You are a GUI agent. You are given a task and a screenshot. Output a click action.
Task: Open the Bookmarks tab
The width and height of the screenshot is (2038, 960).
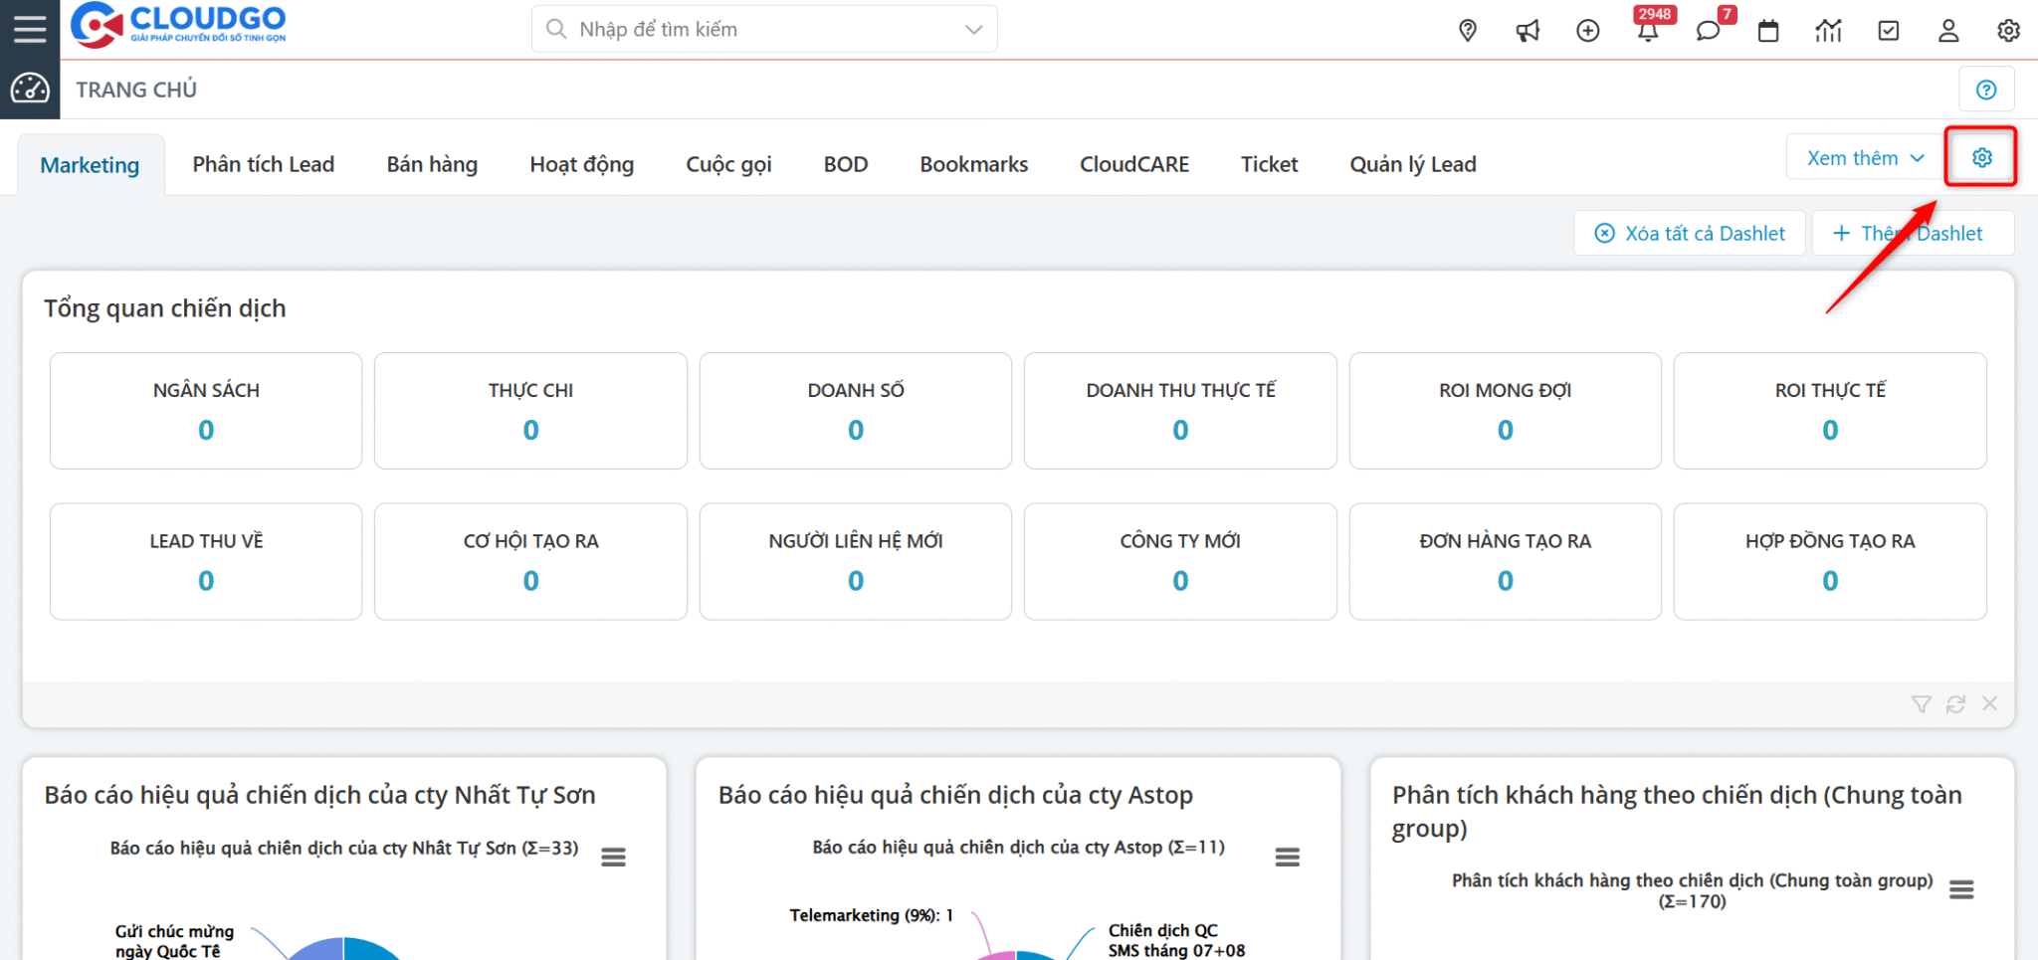(974, 164)
